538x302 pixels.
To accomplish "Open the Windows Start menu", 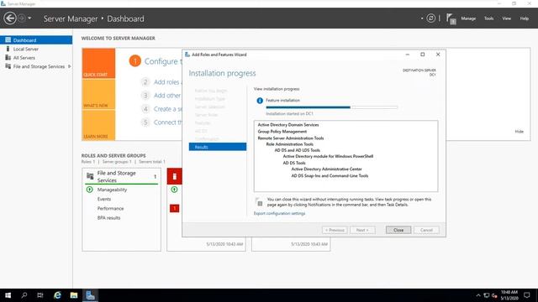I will [x=8, y=295].
